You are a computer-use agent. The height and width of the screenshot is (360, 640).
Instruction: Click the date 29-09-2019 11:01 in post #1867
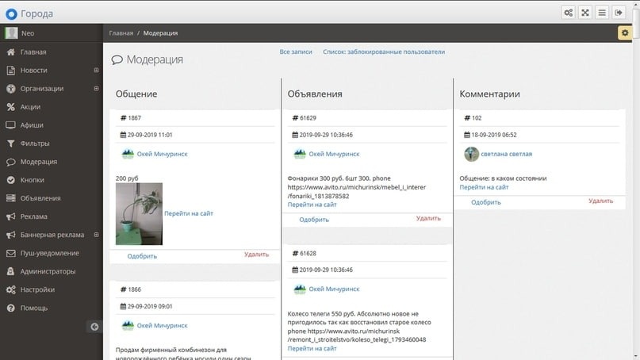click(150, 135)
